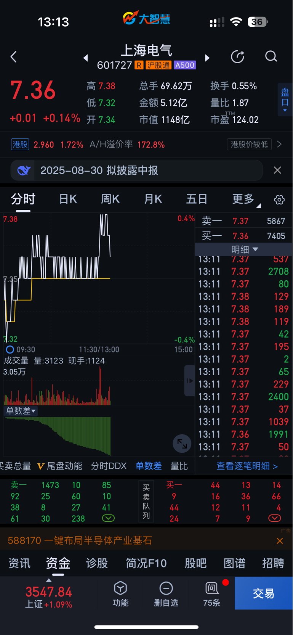The image size is (293, 635).
Task: Select the 资金 tab
Action: 58,563
